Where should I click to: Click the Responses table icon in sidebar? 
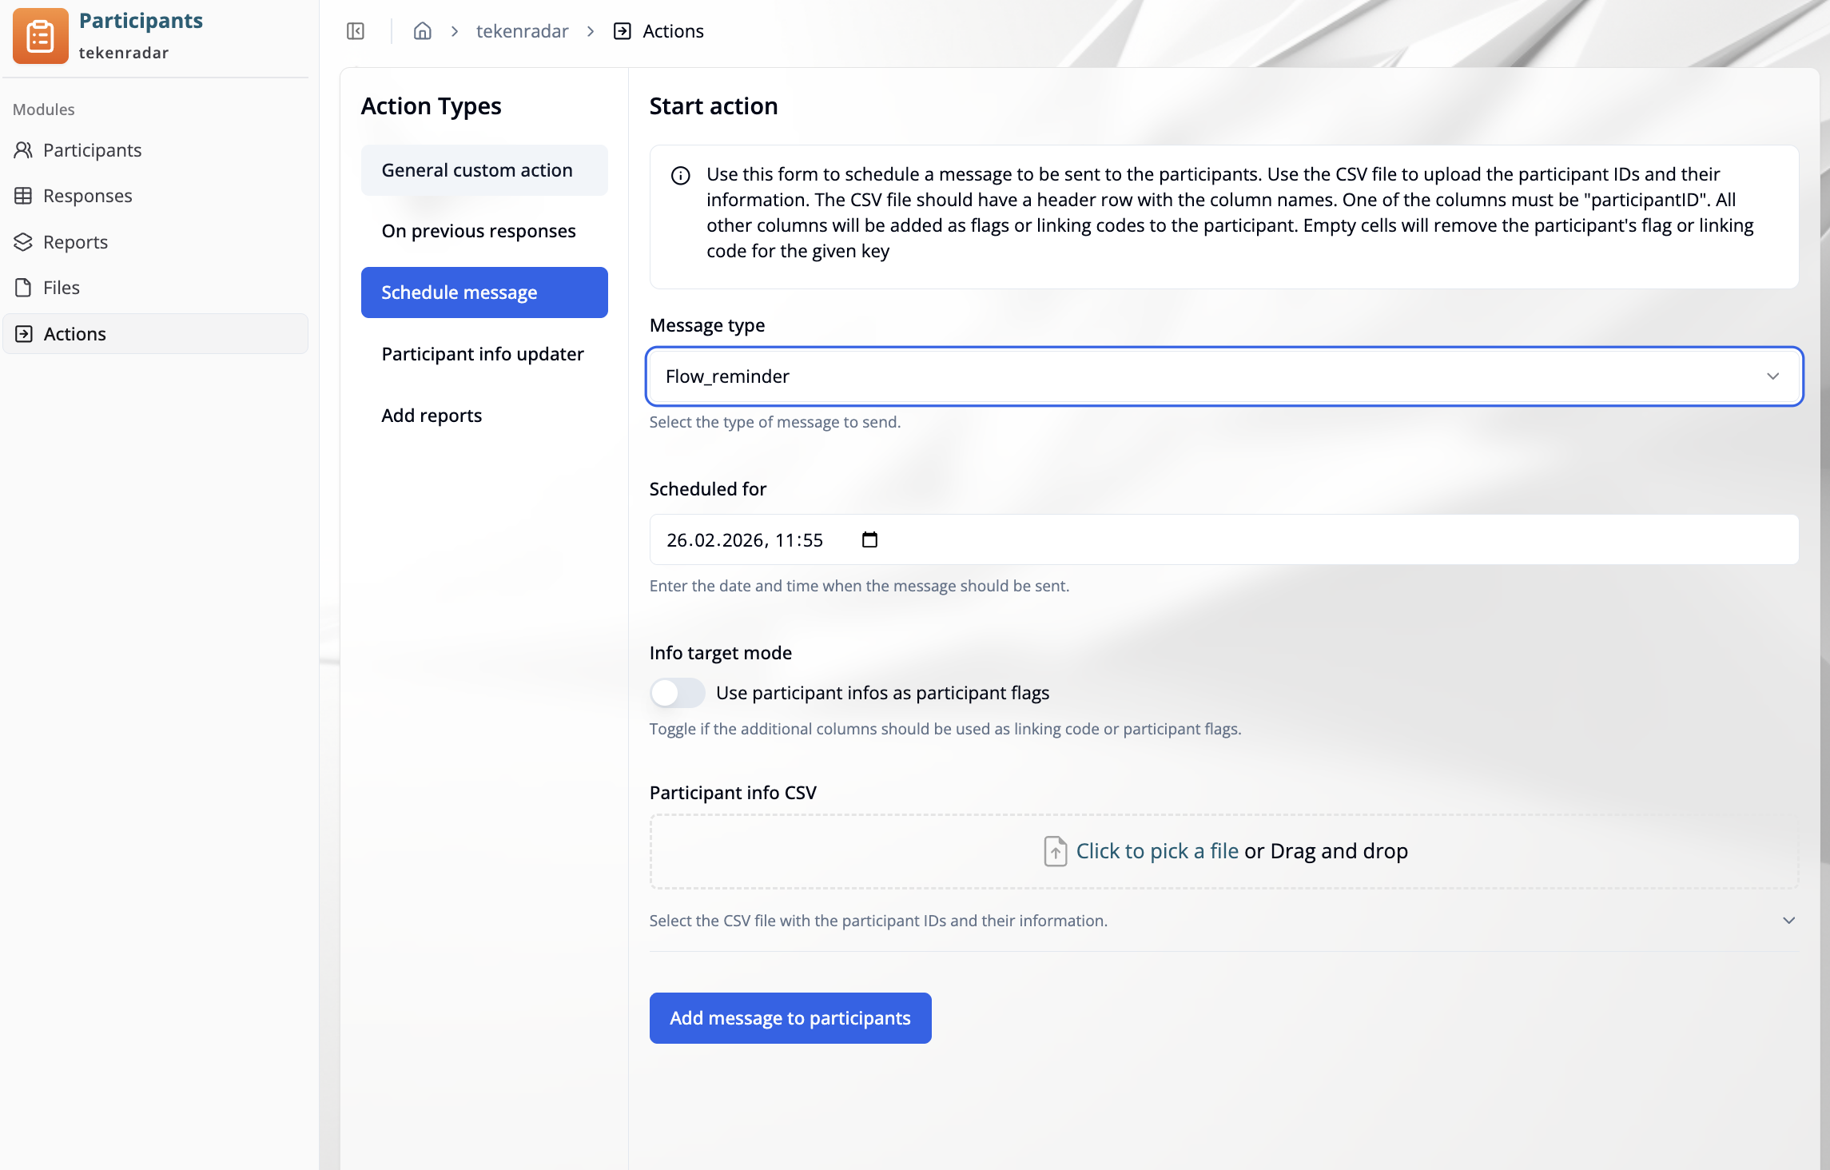pyautogui.click(x=23, y=196)
